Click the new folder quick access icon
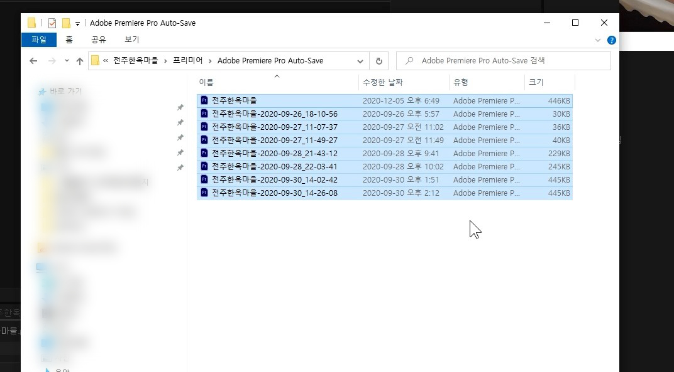 66,23
